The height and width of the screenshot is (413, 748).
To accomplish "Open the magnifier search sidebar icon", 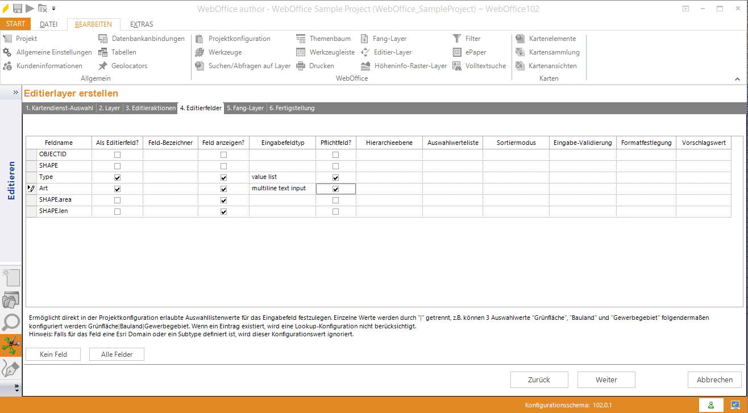I will coord(11,322).
